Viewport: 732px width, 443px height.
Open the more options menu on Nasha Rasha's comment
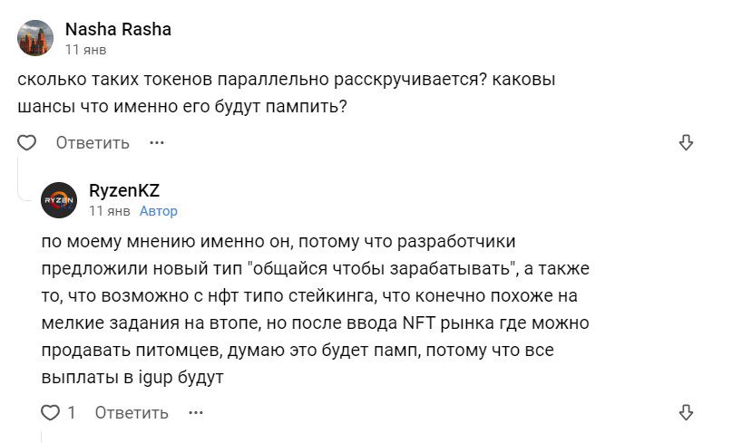pos(157,143)
